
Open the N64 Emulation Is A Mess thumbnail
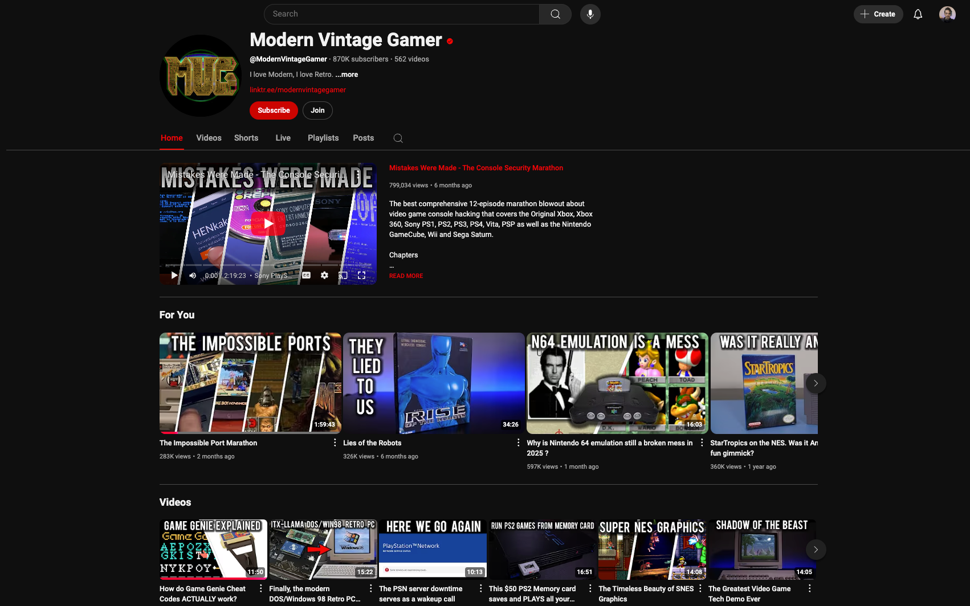[617, 383]
